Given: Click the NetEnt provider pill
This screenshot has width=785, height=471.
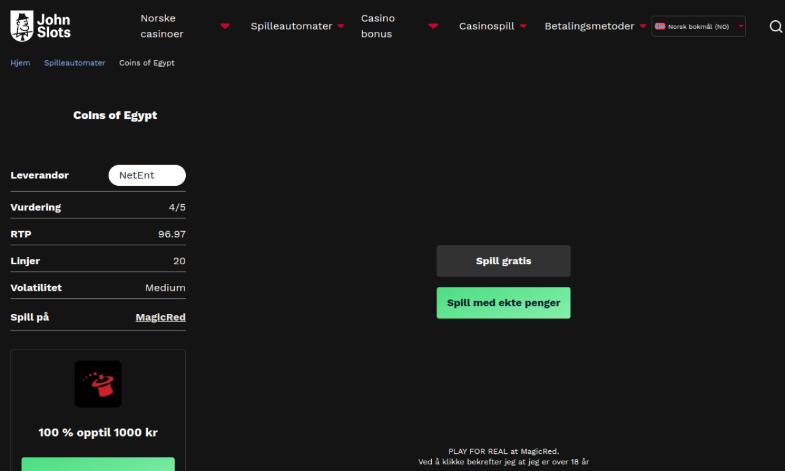Looking at the screenshot, I should 147,175.
